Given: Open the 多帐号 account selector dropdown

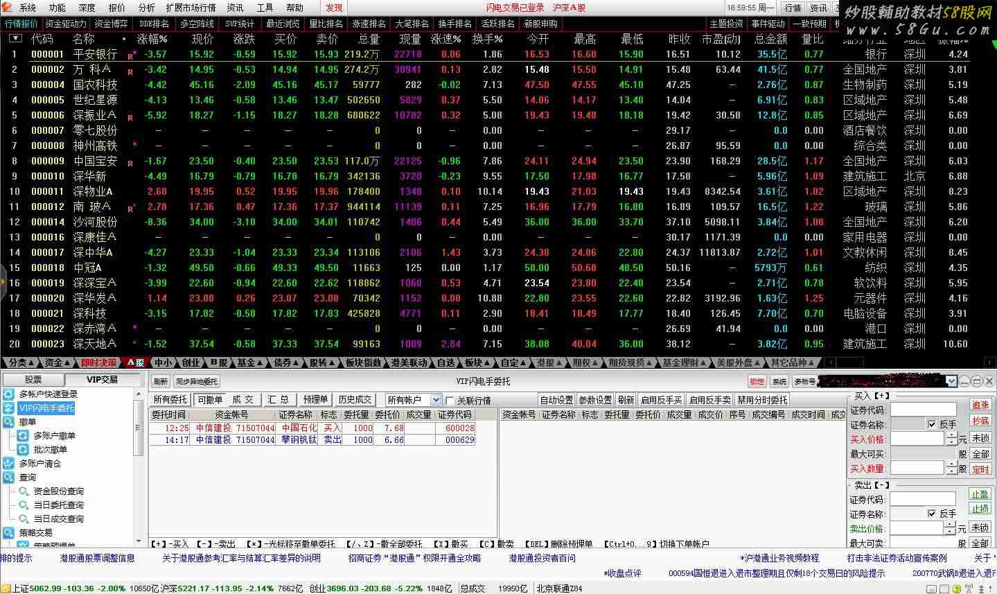Looking at the screenshot, I should (951, 381).
